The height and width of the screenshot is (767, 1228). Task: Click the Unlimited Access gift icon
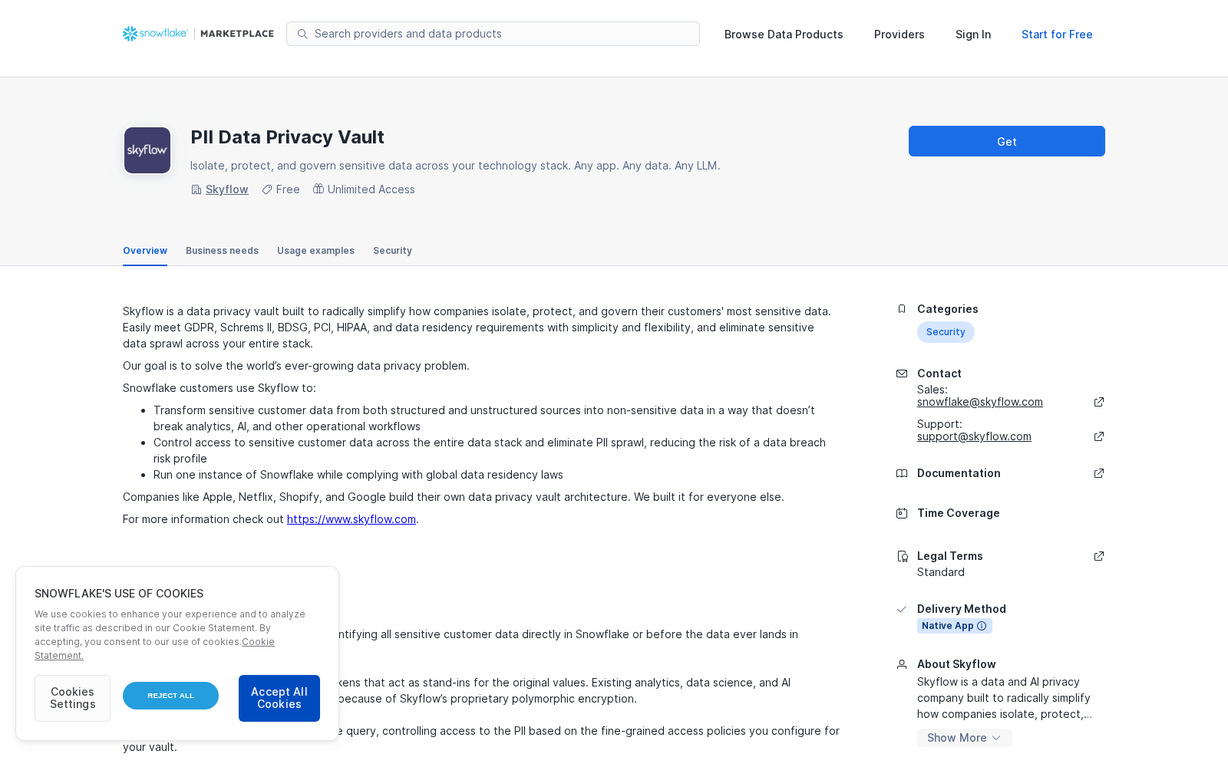319,189
